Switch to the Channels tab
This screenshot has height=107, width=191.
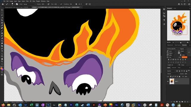(174, 68)
